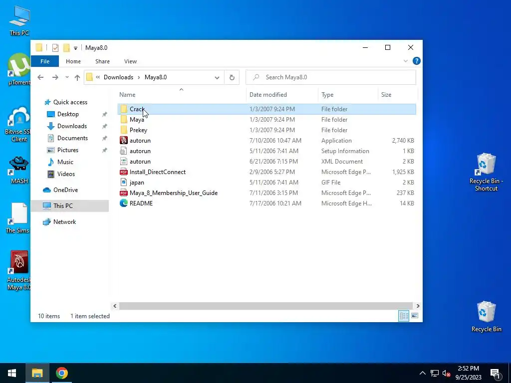Screen dimensions: 511x383
Task: Click the Properties icon in title bar
Action: [x=55, y=48]
